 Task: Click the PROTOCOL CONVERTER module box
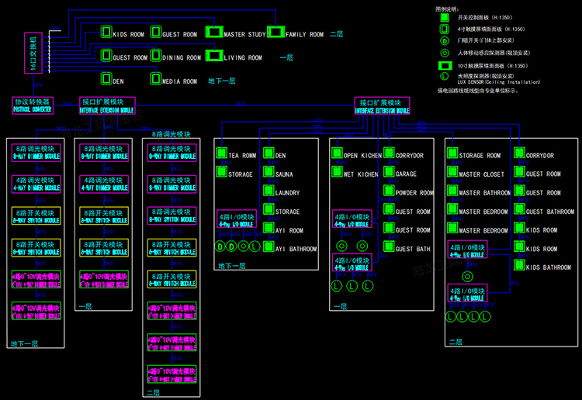[32, 105]
